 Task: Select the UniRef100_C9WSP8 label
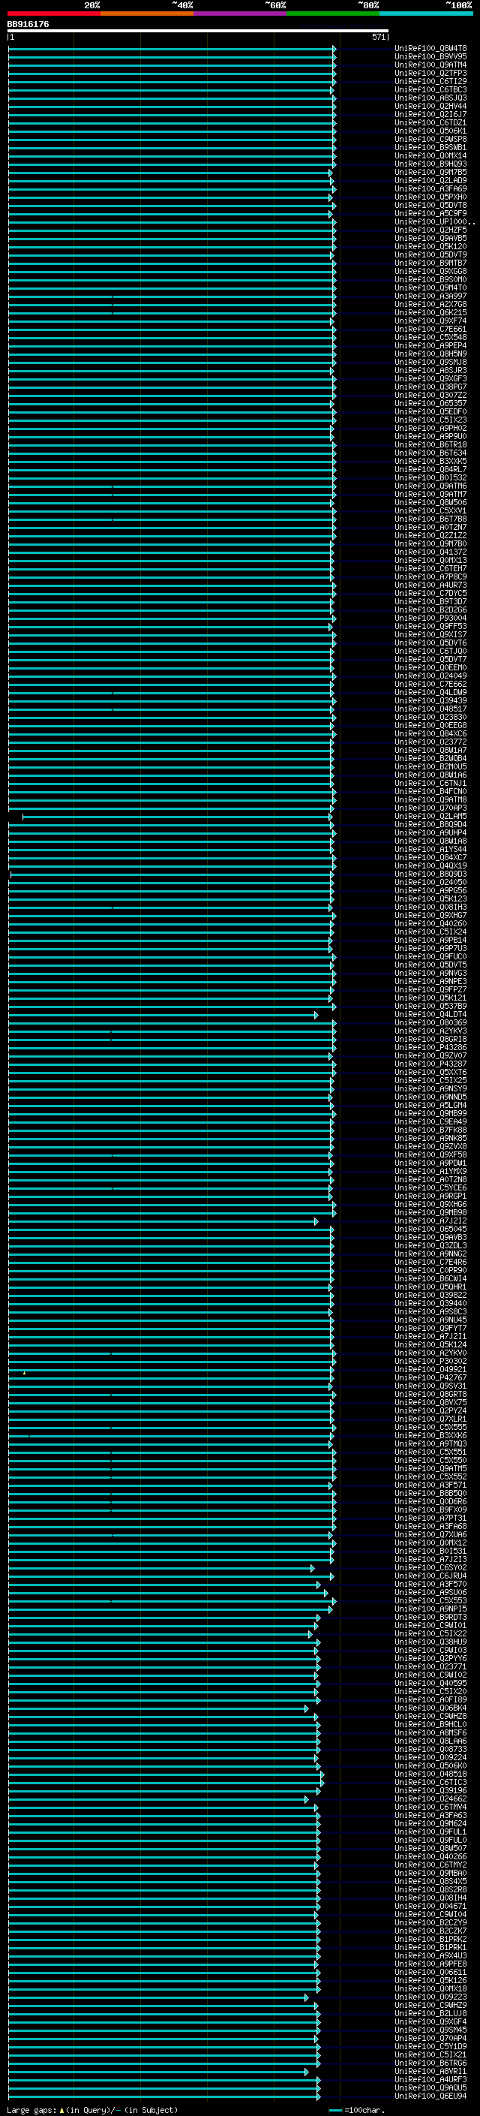(430, 139)
